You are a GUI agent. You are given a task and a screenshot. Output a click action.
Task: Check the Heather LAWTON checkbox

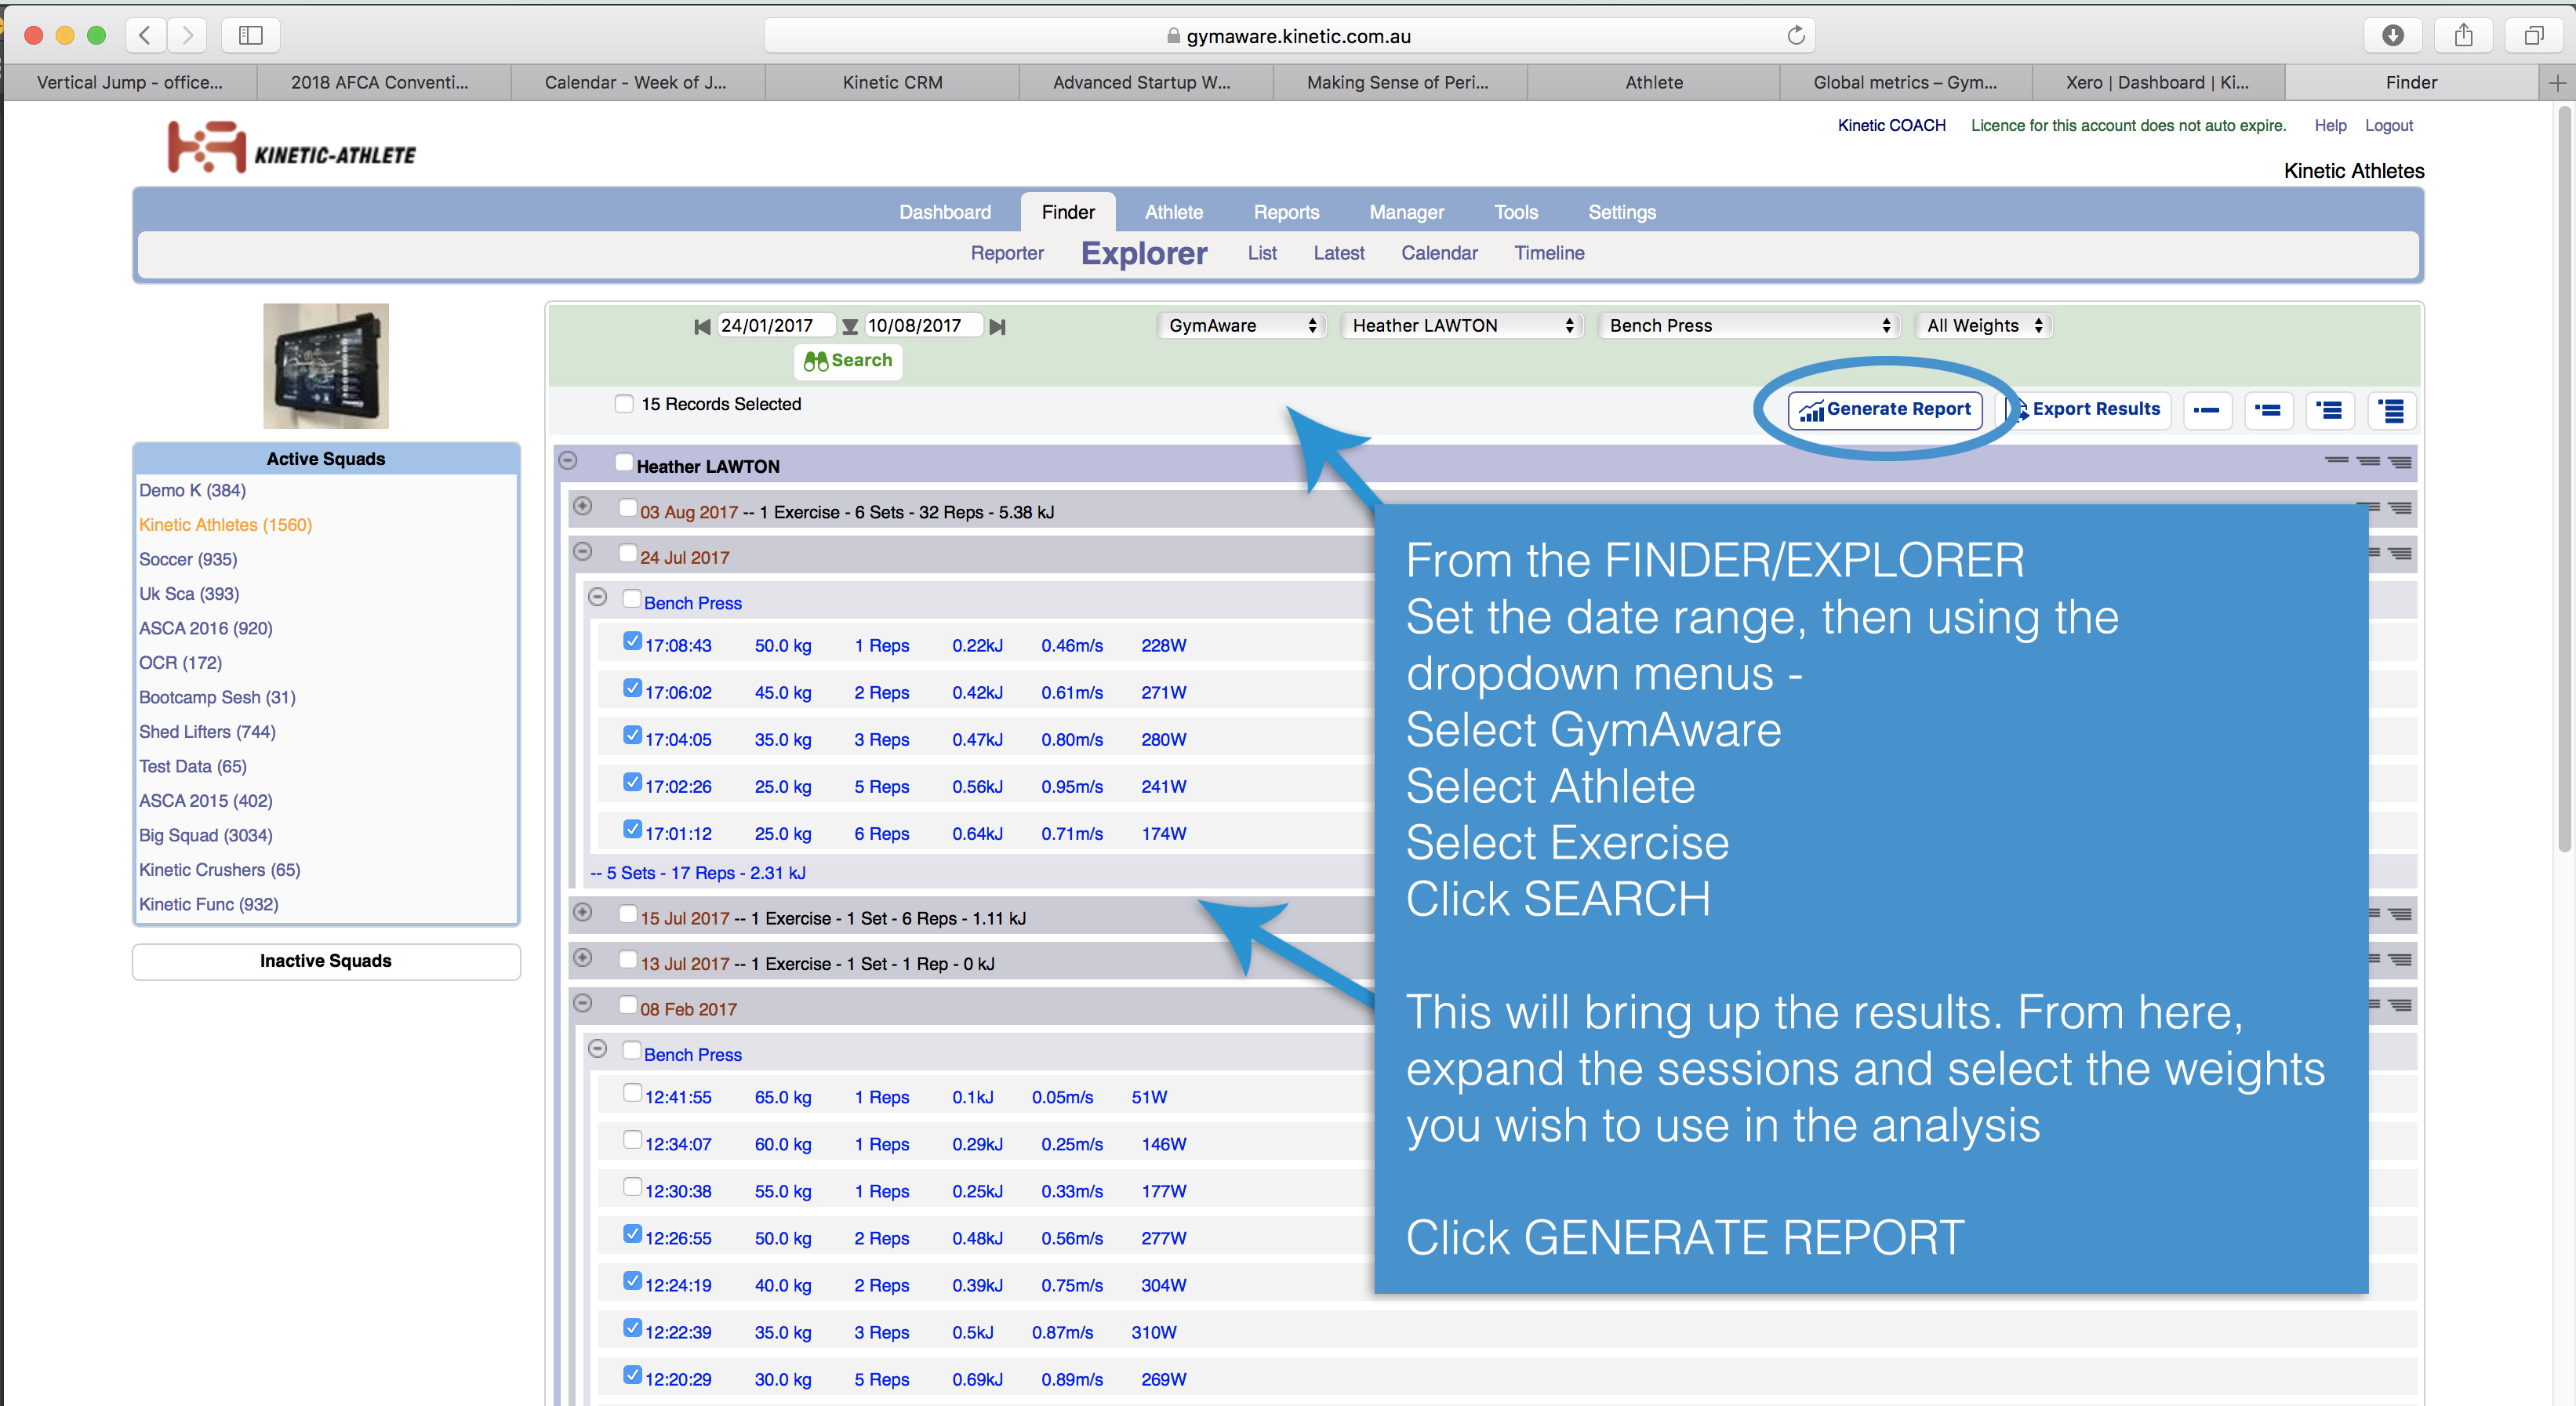624,462
